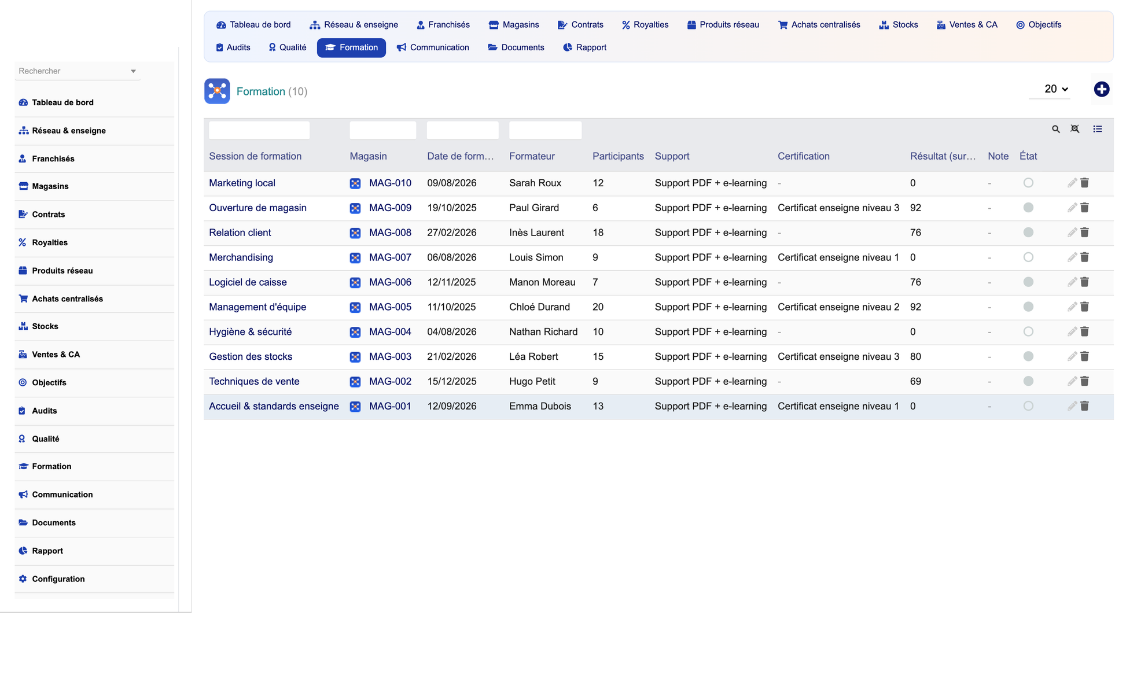This screenshot has height=697, width=1126.
Task: Sort by the Certification column header
Action: click(803, 156)
